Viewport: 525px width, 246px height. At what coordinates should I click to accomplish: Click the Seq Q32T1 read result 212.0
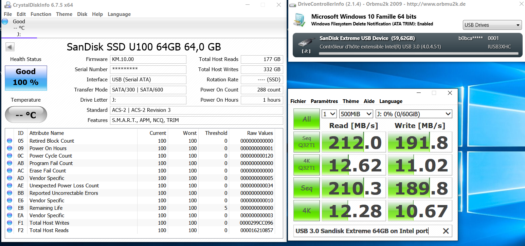[354, 142]
